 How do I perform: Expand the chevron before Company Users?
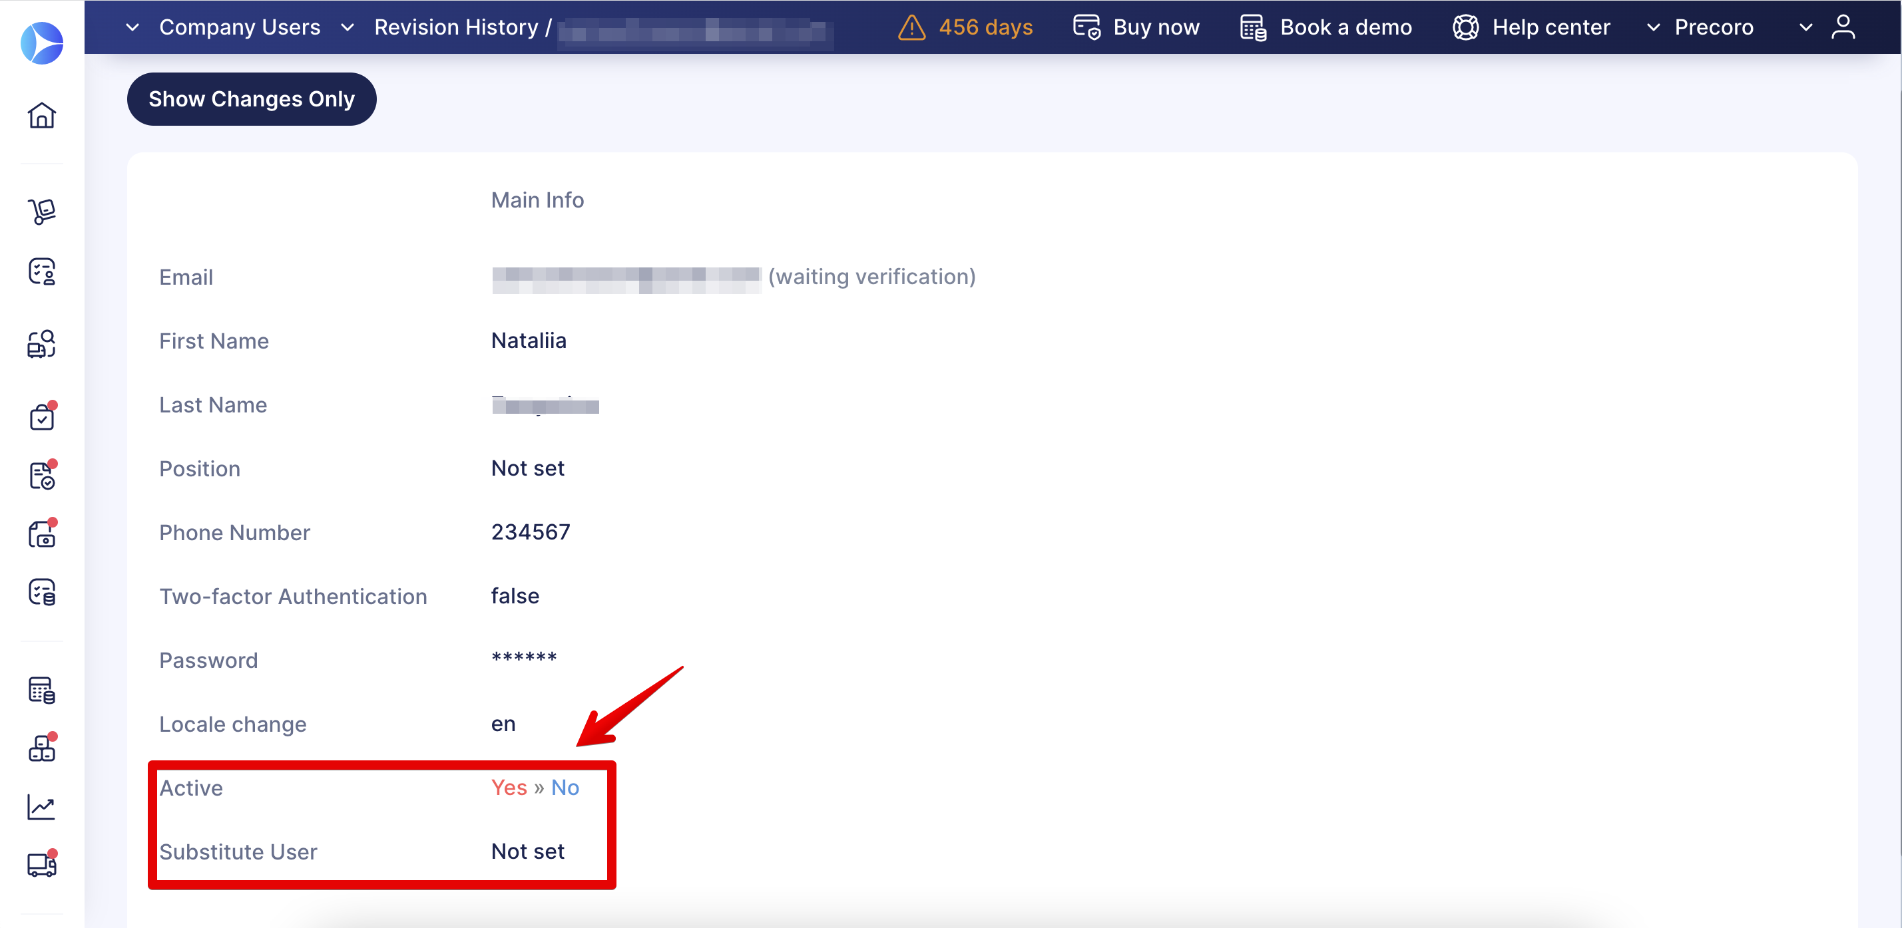132,27
